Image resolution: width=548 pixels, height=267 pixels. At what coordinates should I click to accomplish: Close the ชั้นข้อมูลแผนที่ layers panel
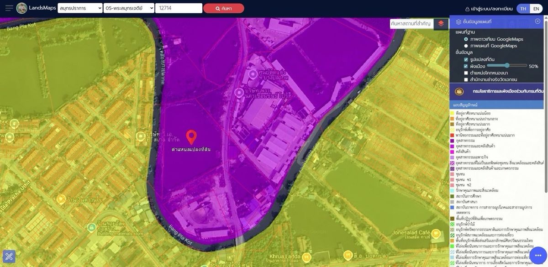click(x=537, y=21)
